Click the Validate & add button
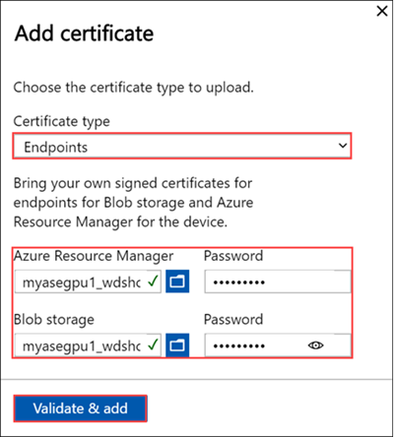The height and width of the screenshot is (437, 394). pyautogui.click(x=80, y=408)
